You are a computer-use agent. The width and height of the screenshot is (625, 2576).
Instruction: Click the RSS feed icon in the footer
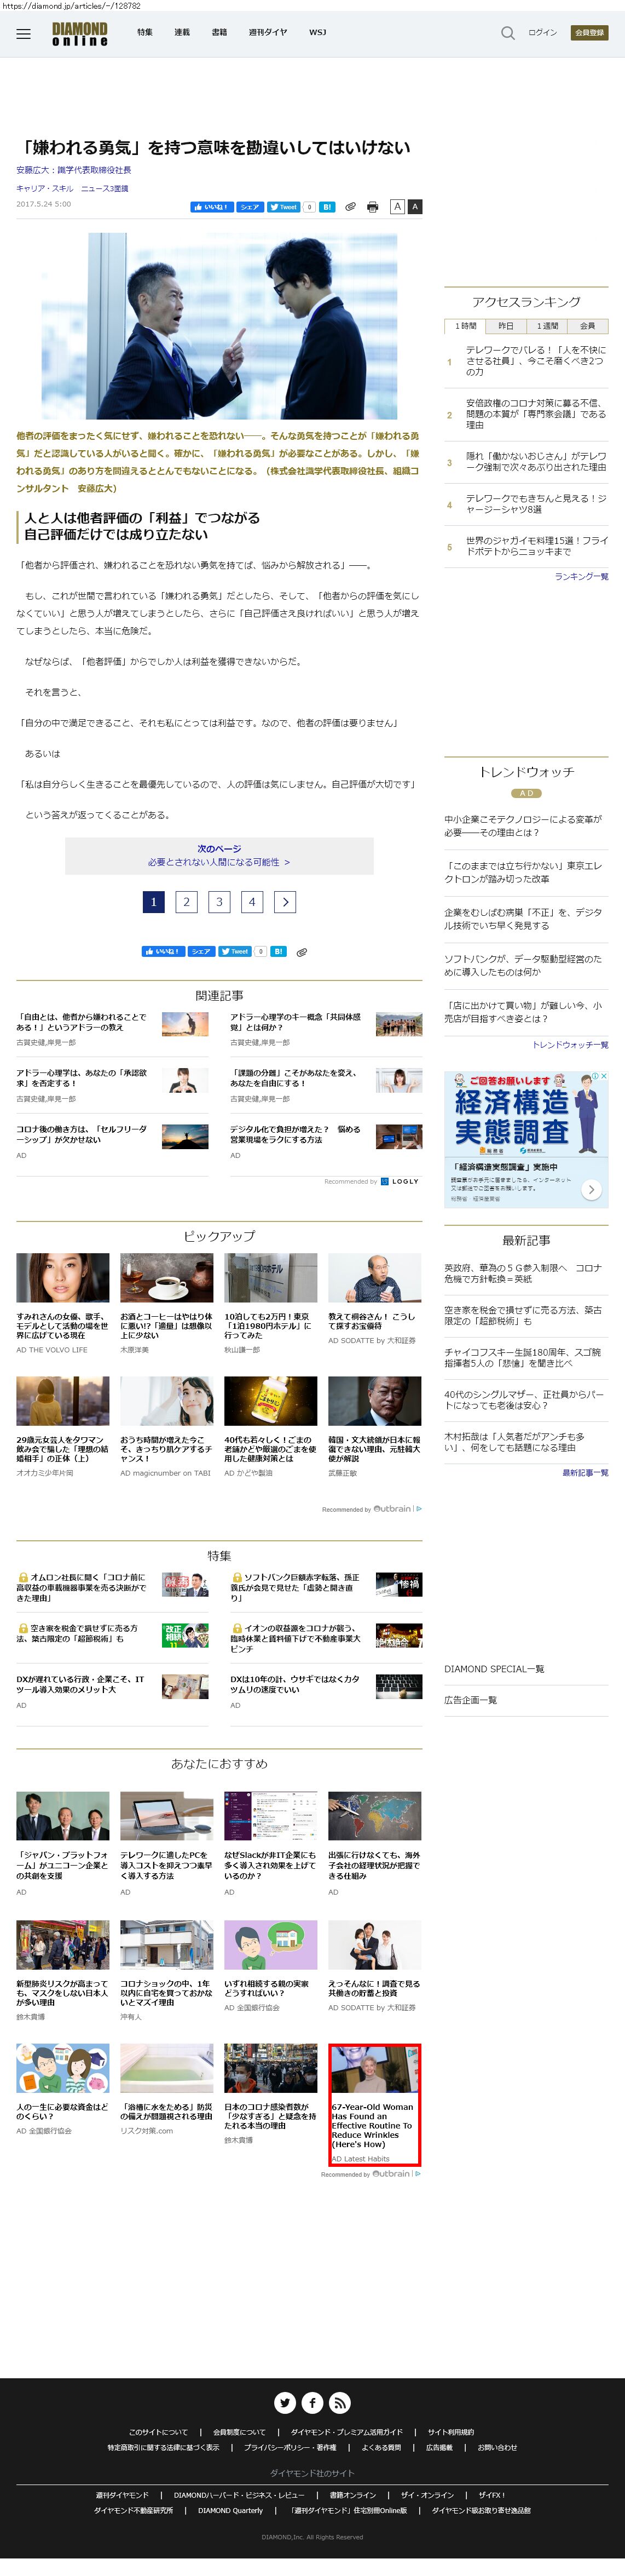pyautogui.click(x=339, y=2402)
